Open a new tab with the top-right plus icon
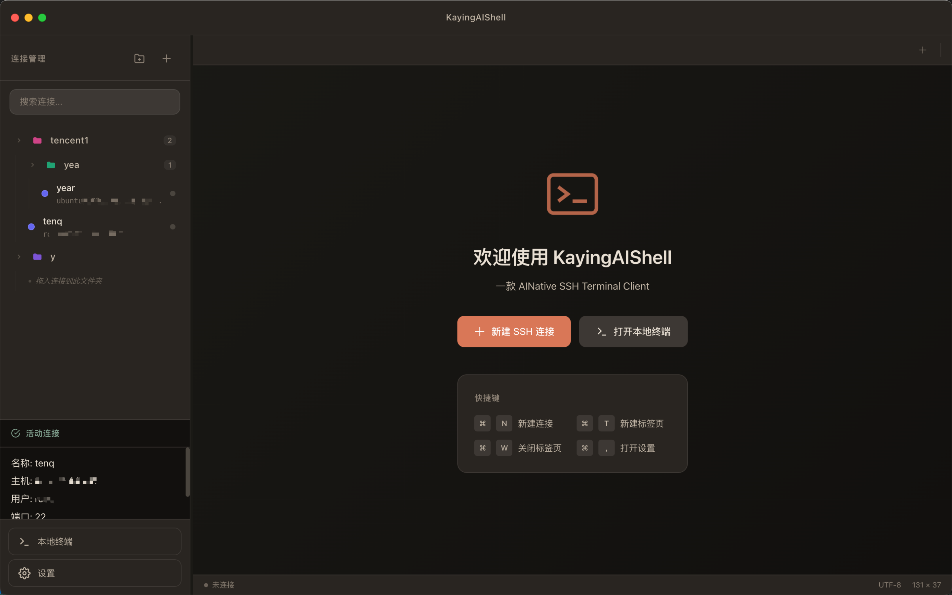 click(x=922, y=50)
